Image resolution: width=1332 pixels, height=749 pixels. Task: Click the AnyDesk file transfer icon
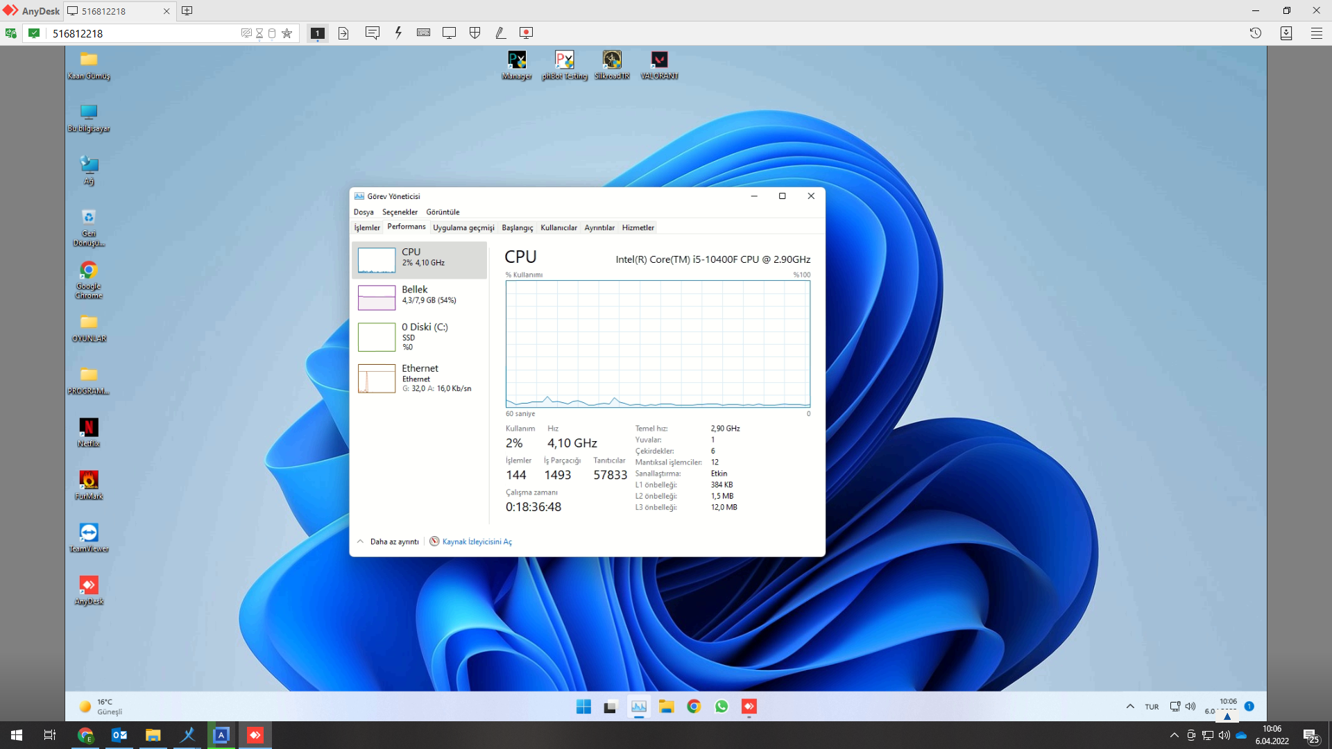343,33
